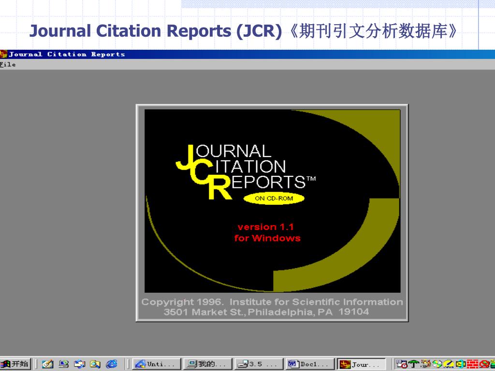Launch the pencil-and-paper quick launch icon
The height and width of the screenshot is (371, 495).
[48, 364]
